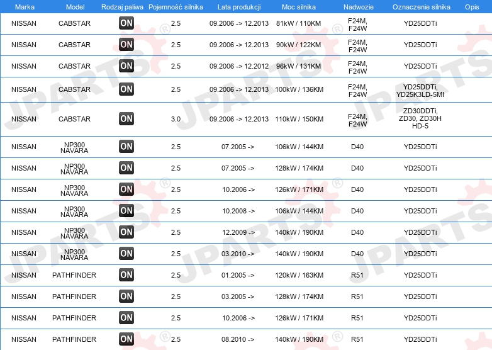Click the Moc silnika column header

[298, 7]
